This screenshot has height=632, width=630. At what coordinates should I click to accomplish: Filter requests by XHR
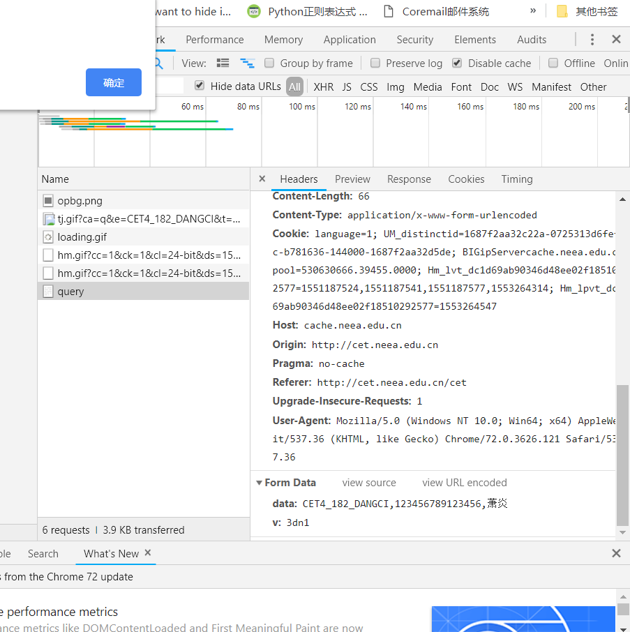[323, 86]
